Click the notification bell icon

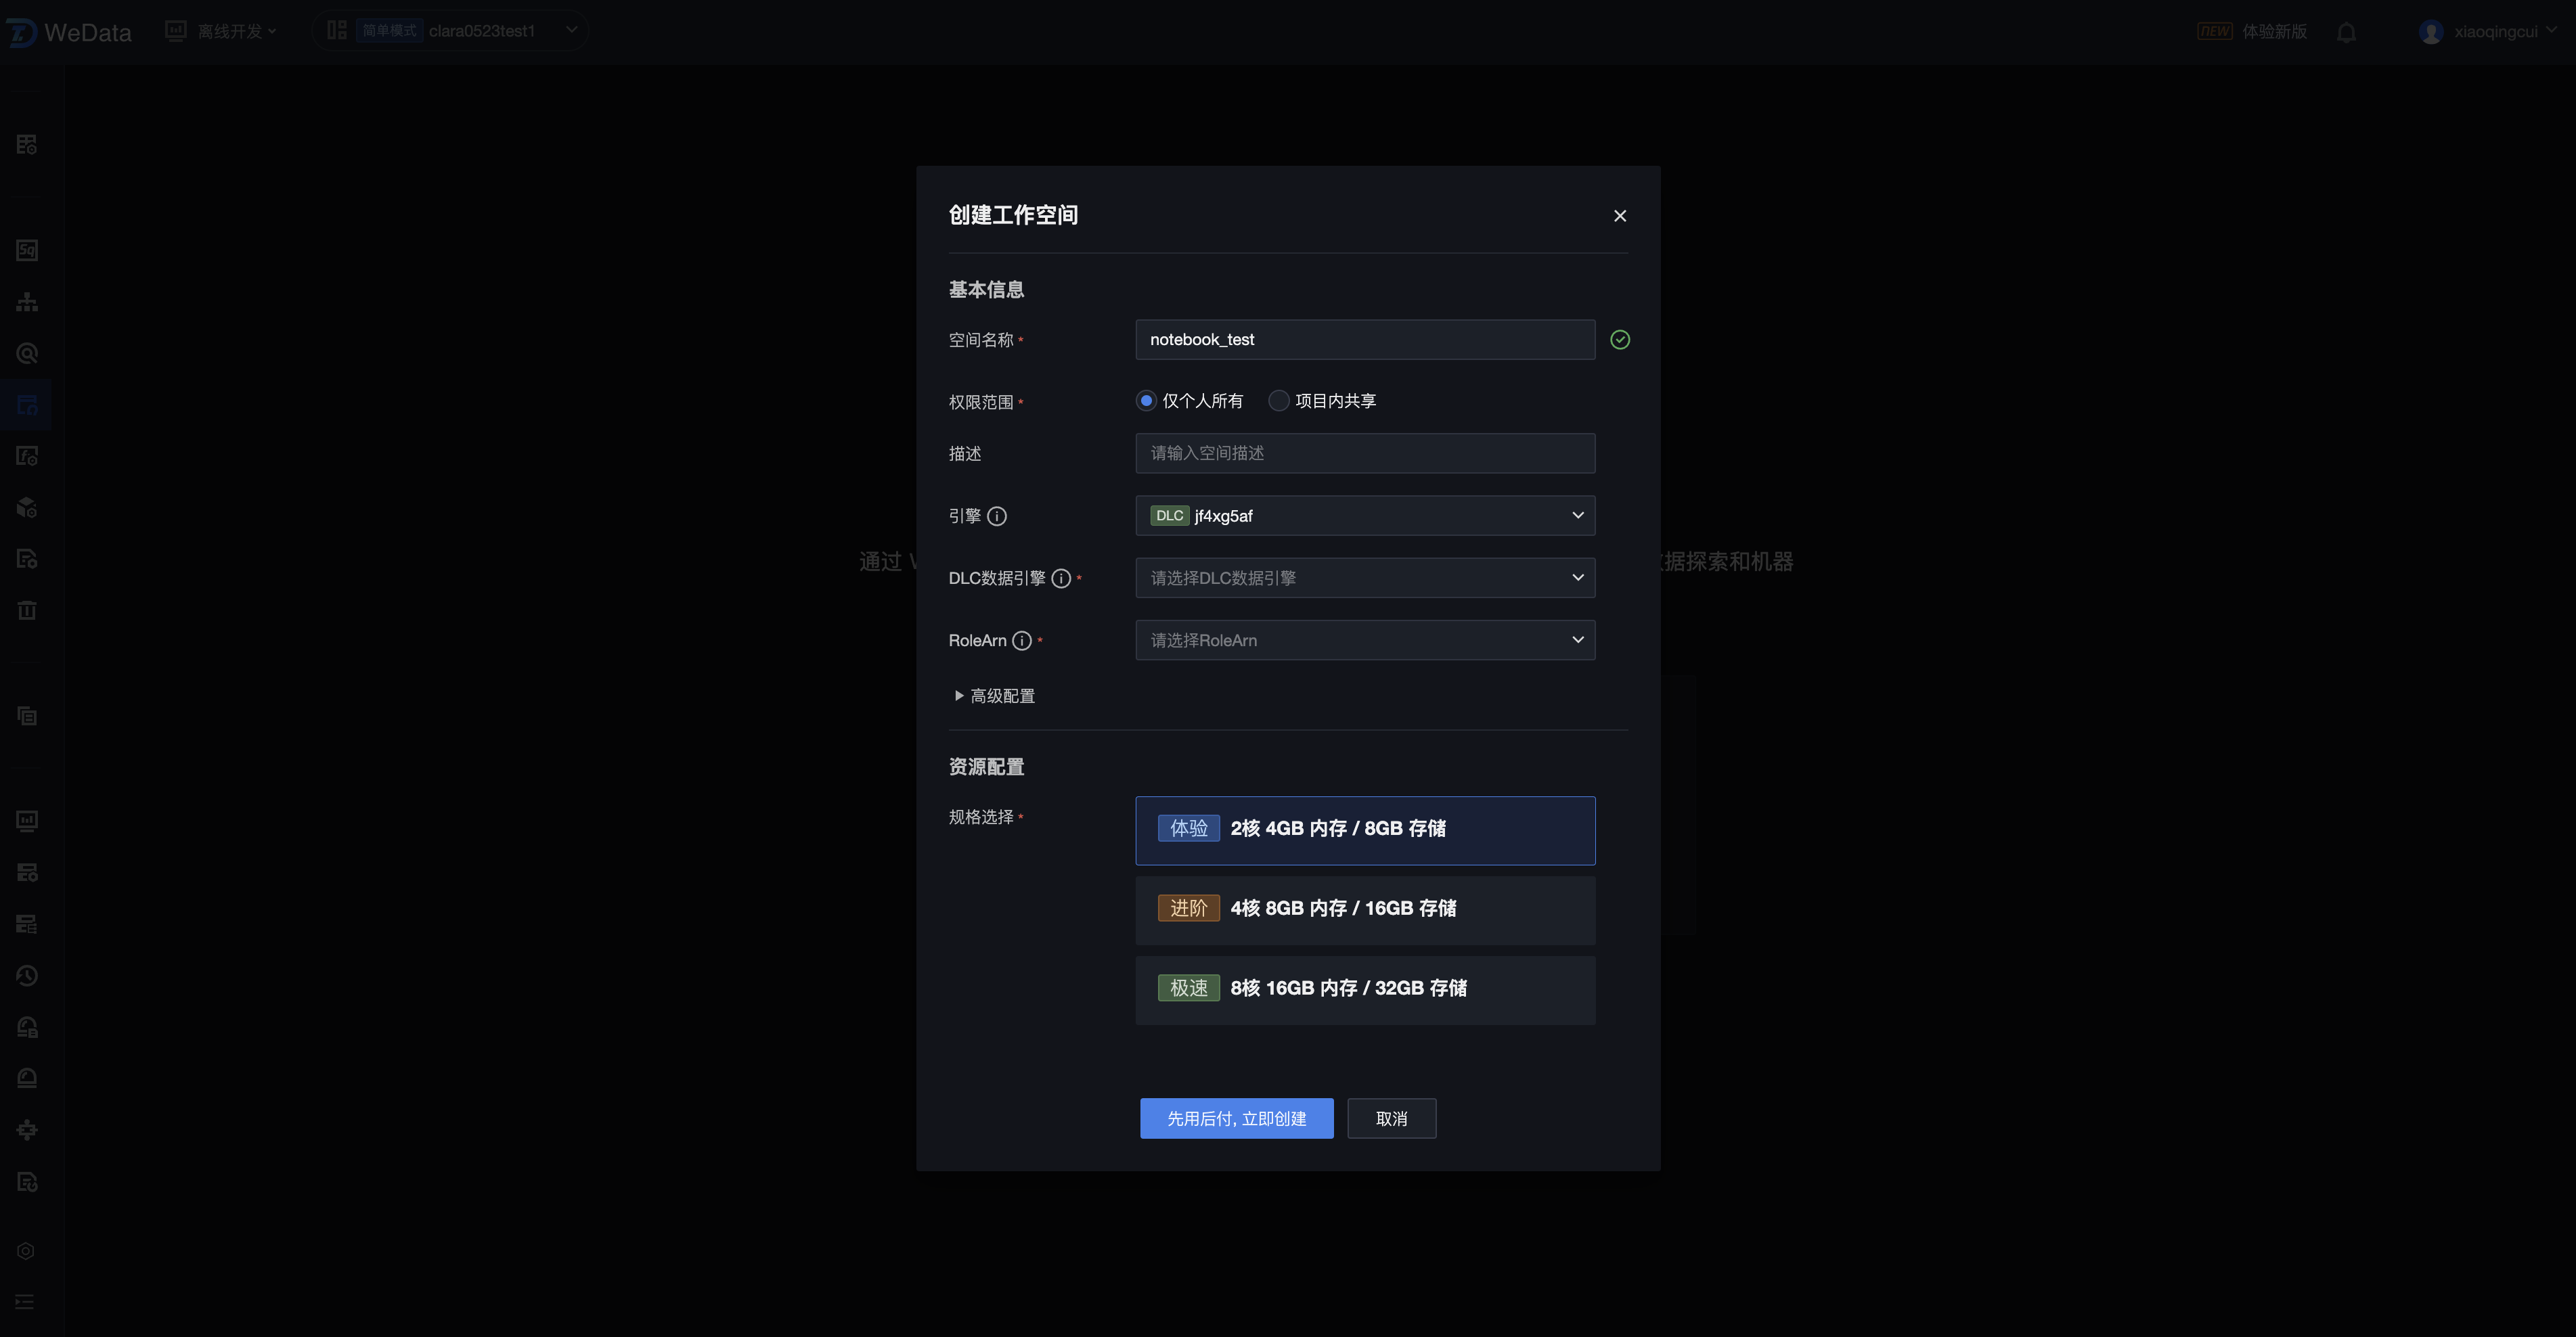coord(2346,32)
